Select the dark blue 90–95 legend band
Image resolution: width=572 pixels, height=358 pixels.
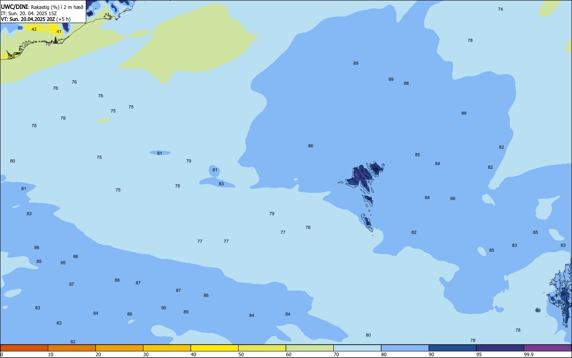[x=452, y=348]
